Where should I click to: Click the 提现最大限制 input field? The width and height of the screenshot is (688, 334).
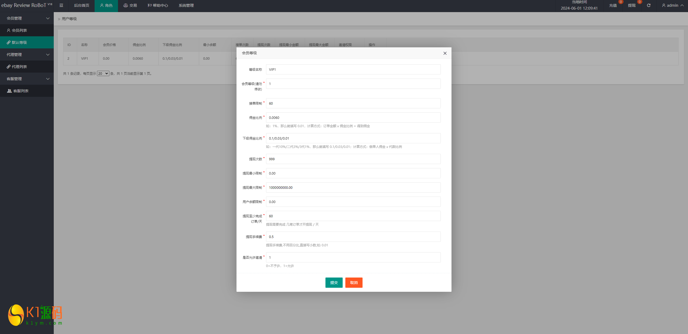(x=353, y=187)
